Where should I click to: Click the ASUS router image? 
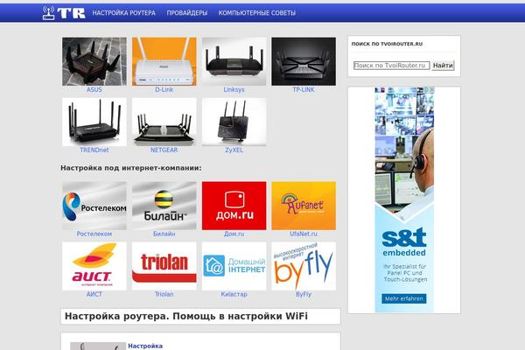(94, 61)
